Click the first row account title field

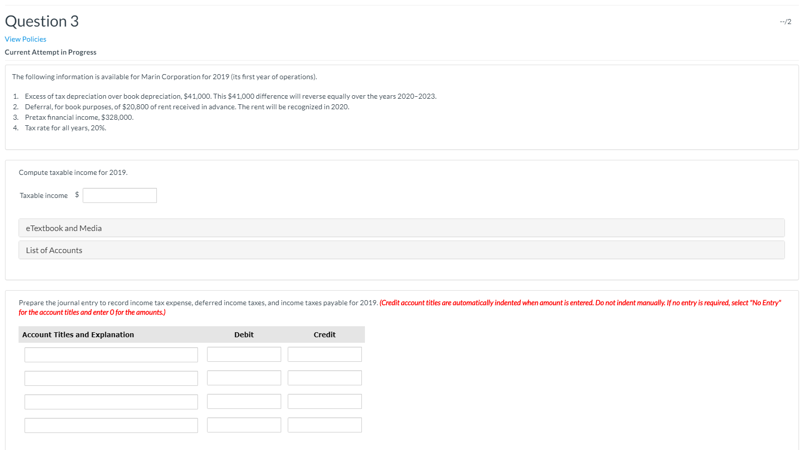(111, 355)
